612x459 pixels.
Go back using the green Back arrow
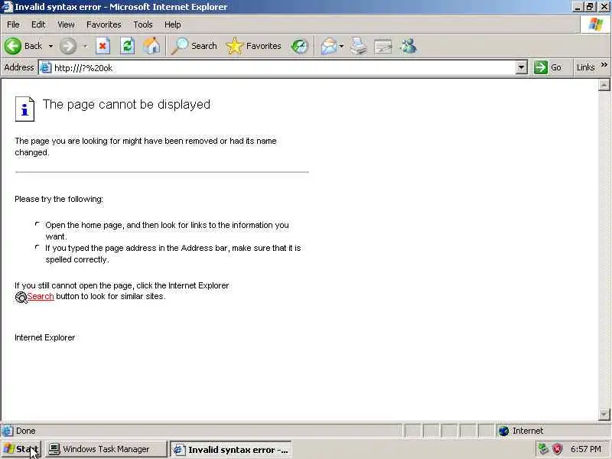pyautogui.click(x=13, y=46)
